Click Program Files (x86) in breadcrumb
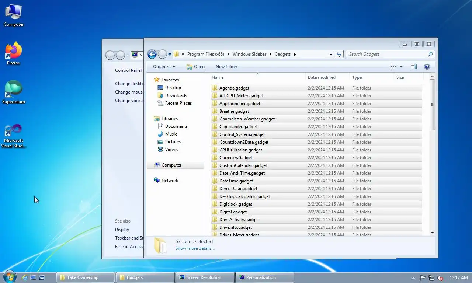 (x=205, y=54)
